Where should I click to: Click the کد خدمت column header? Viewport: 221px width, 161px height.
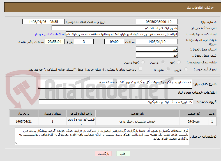pyautogui.click(x=194, y=114)
